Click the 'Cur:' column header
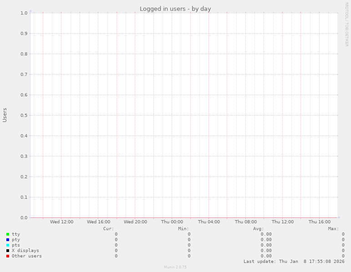 click(x=109, y=228)
